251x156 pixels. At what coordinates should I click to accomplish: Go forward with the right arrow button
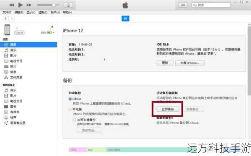tap(12, 18)
